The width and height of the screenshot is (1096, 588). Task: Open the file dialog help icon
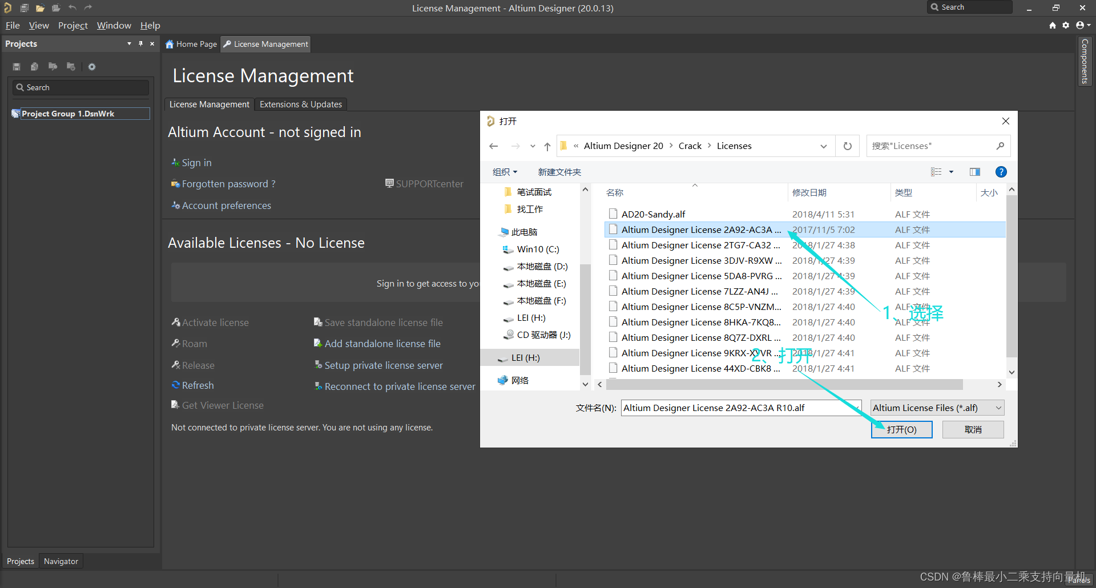pos(1001,172)
